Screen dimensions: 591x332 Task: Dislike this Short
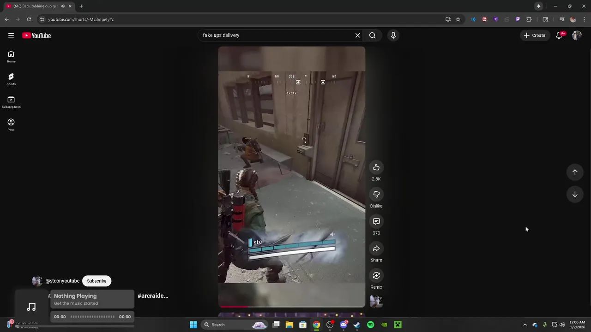click(376, 195)
